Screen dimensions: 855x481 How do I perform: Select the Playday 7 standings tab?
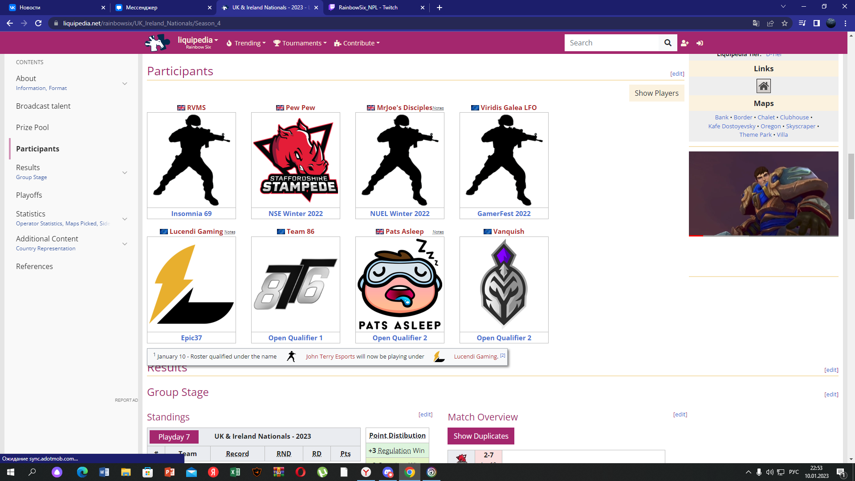pyautogui.click(x=174, y=437)
